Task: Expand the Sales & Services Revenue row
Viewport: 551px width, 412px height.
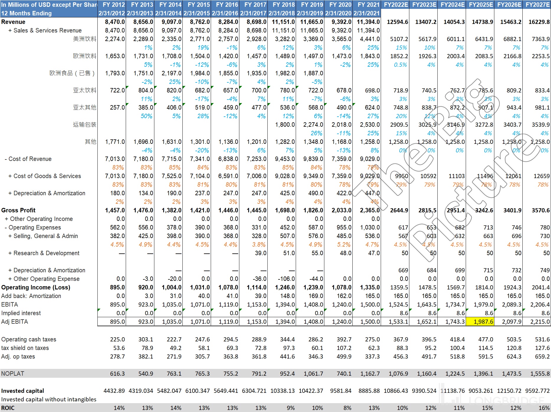Action: coord(10,30)
